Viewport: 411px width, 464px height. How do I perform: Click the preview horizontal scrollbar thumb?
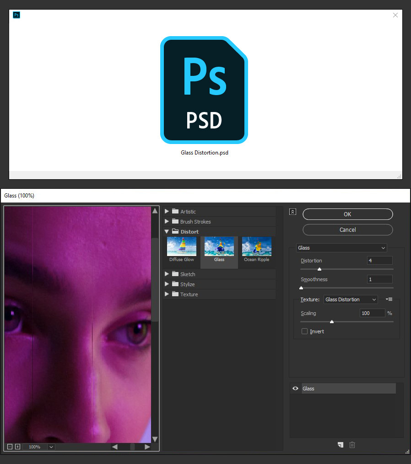132,447
